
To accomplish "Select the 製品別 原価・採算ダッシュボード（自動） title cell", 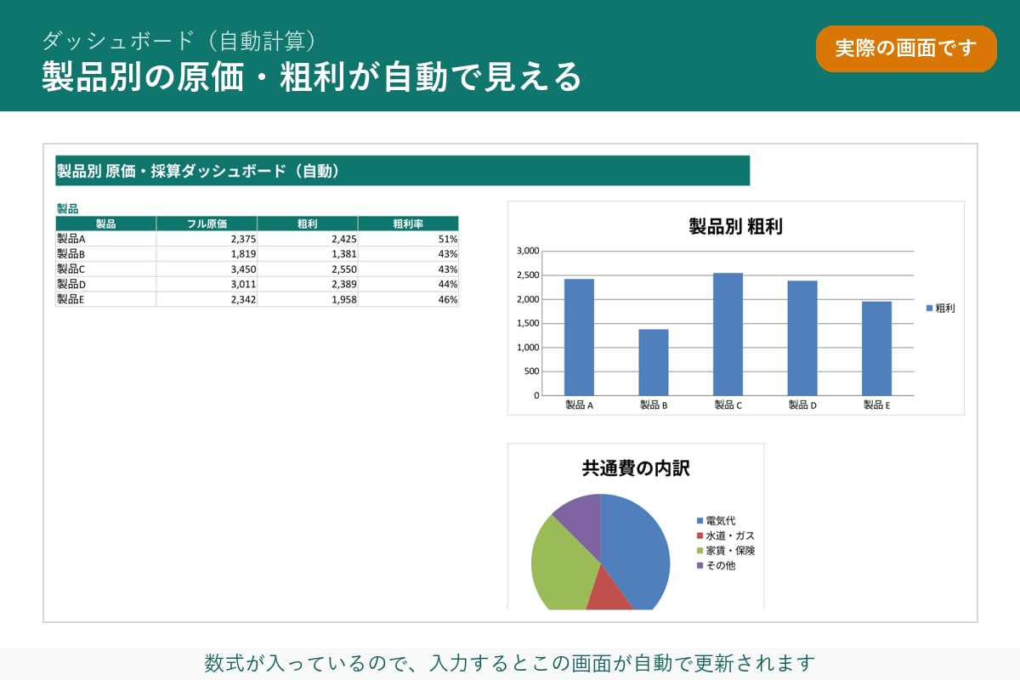I will pyautogui.click(x=402, y=171).
